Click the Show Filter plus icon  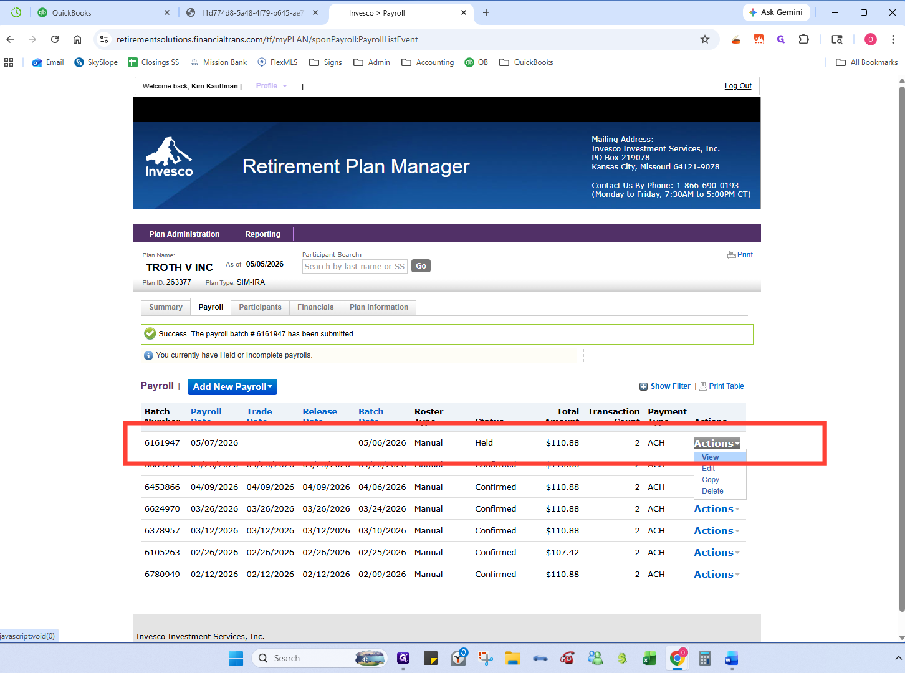643,386
